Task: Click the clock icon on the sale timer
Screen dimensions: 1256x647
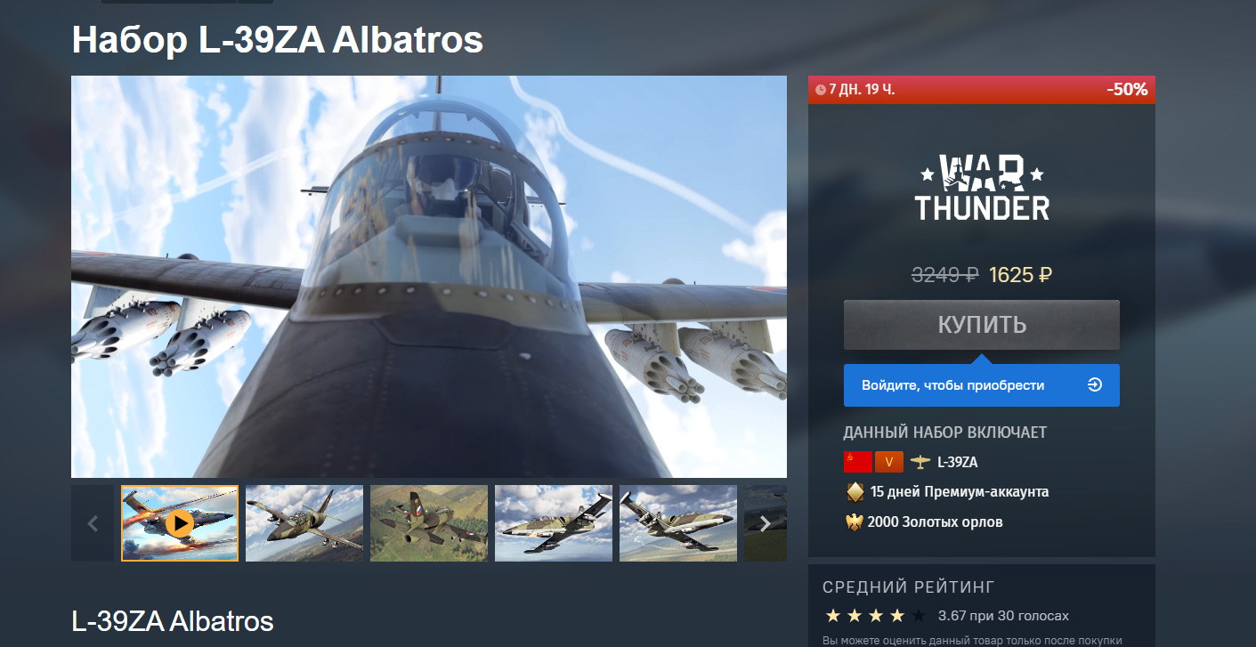Action: click(x=821, y=90)
